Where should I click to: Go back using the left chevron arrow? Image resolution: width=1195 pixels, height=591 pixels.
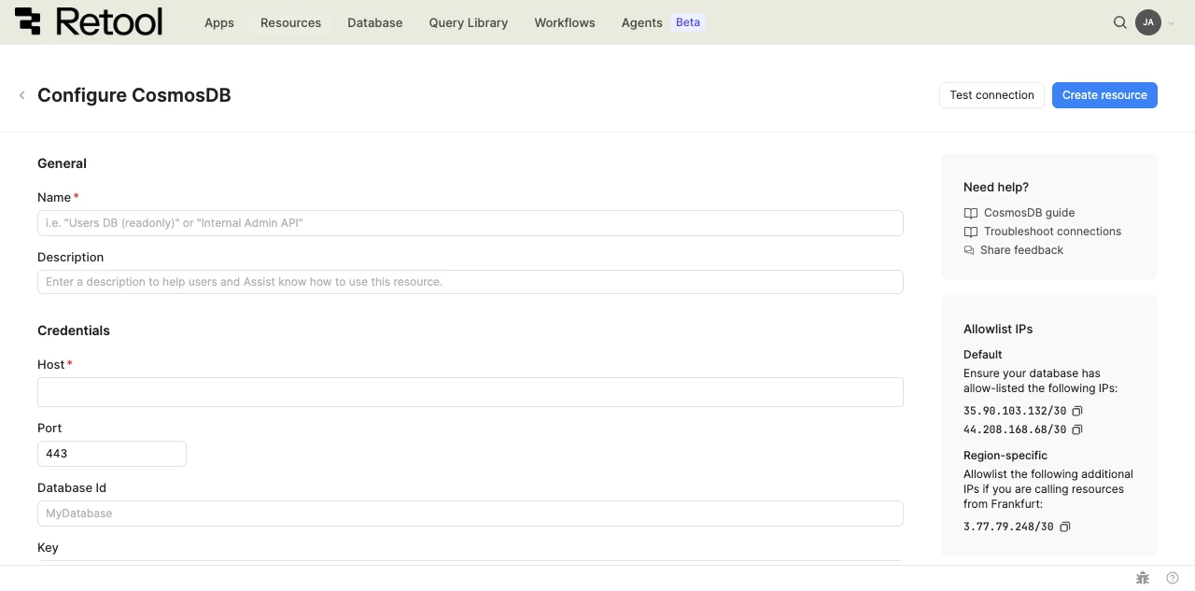pos(21,95)
